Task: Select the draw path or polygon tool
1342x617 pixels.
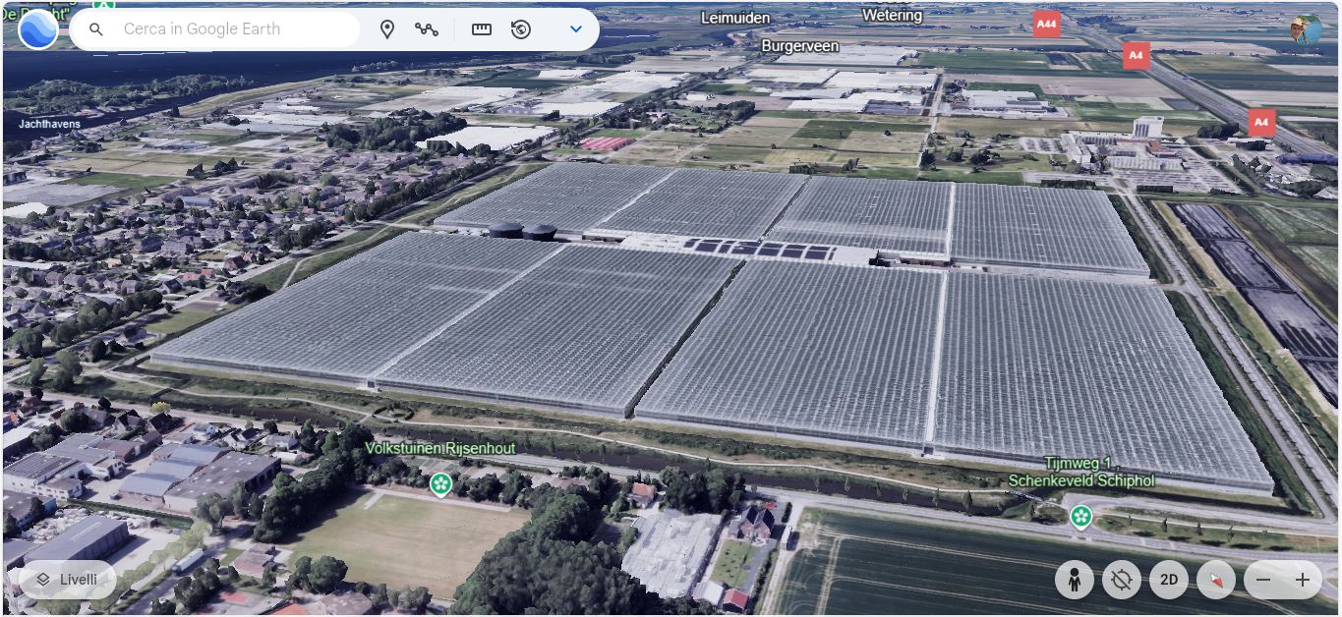Action: [426, 29]
